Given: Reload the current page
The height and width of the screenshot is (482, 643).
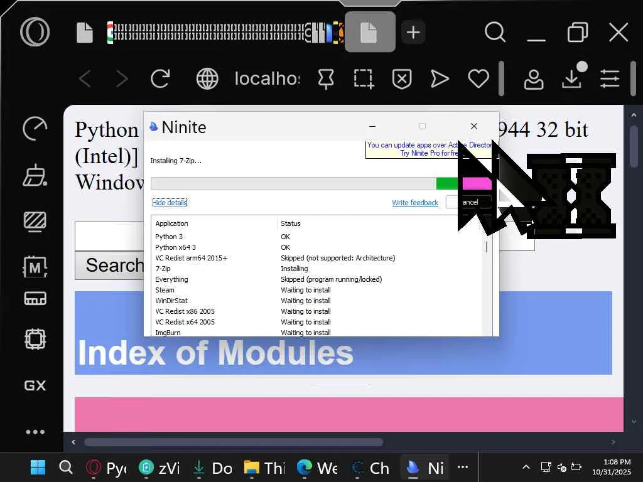Looking at the screenshot, I should pos(160,78).
